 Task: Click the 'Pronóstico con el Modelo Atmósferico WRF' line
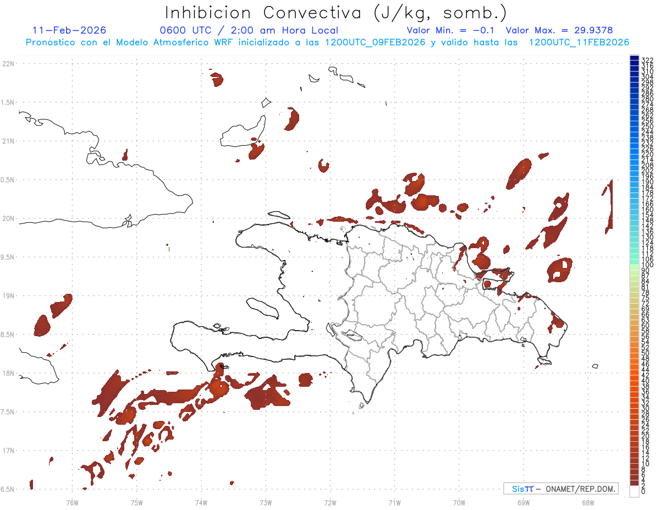pyautogui.click(x=327, y=42)
